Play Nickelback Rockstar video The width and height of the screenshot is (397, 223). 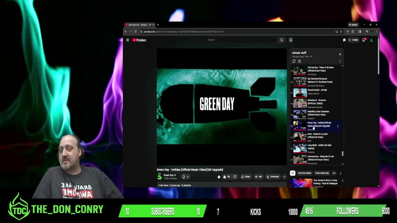point(316,103)
